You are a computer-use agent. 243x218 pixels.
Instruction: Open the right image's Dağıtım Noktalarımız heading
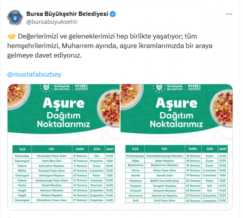pos(176,120)
